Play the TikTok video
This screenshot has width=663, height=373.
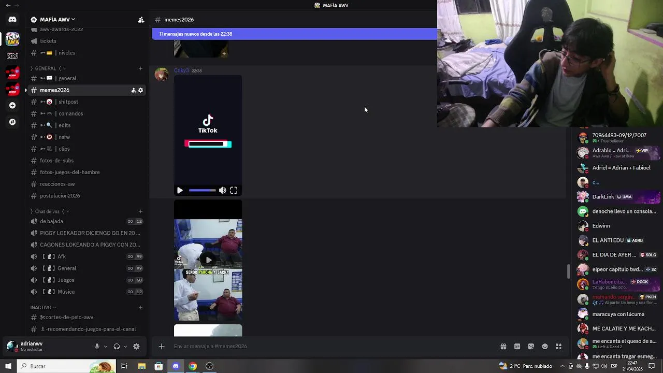(x=180, y=191)
